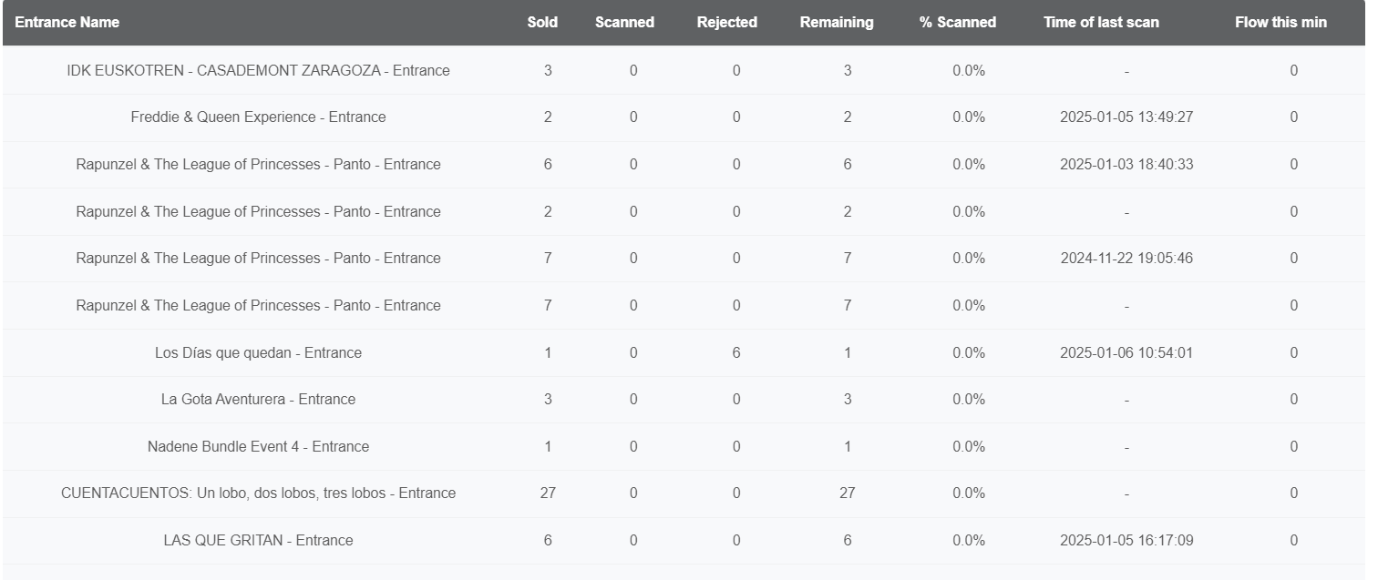
Task: Click Remaining value 27 in CUENTACUENTOS row
Action: (x=848, y=493)
